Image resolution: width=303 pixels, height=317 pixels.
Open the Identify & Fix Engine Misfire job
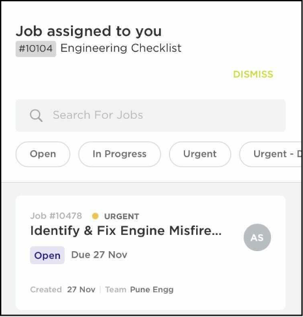126,231
